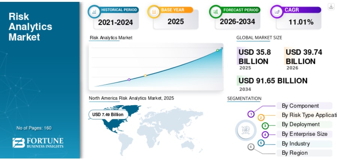Click USD 35.8 Billion market size figure
The width and height of the screenshot is (343, 160).
[255, 57]
